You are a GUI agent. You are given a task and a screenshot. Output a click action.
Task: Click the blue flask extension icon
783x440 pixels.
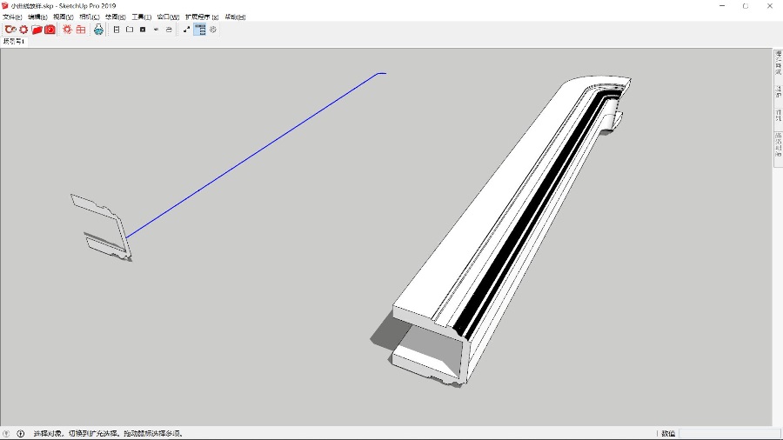98,30
